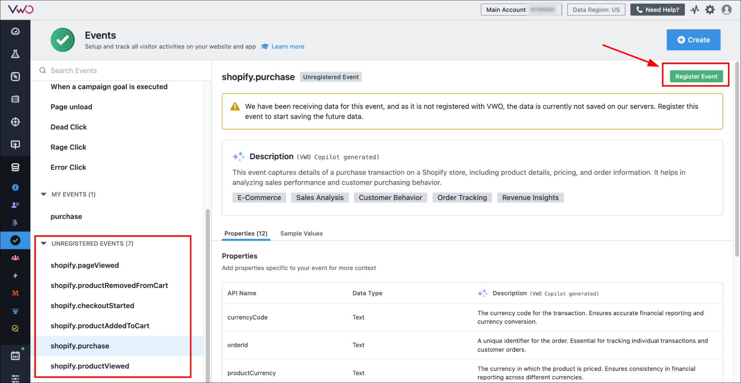Switch to the Properties (12) tab

click(246, 234)
